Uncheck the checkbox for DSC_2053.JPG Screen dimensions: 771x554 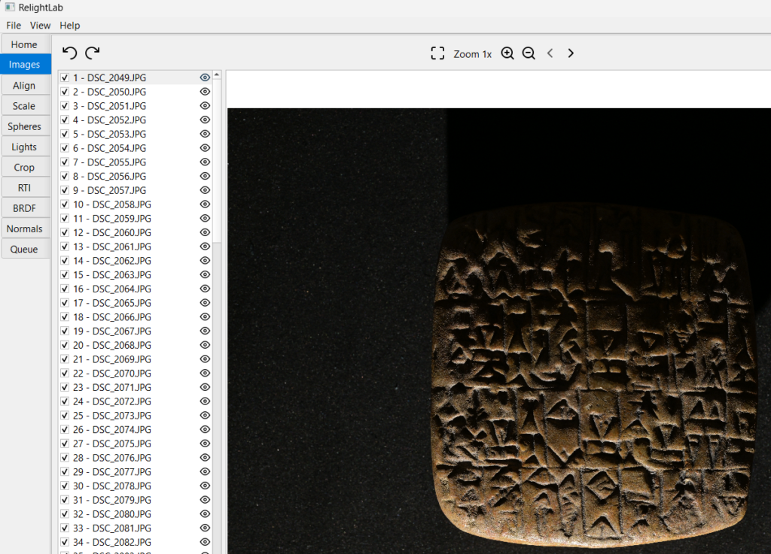65,134
